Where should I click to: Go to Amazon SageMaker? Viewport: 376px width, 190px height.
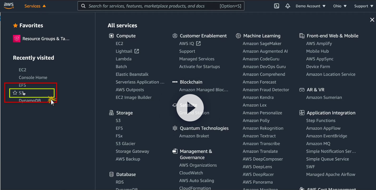pyautogui.click(x=262, y=44)
